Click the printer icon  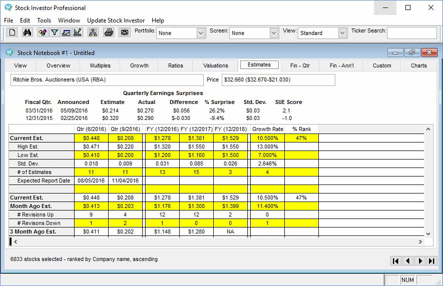(x=109, y=32)
